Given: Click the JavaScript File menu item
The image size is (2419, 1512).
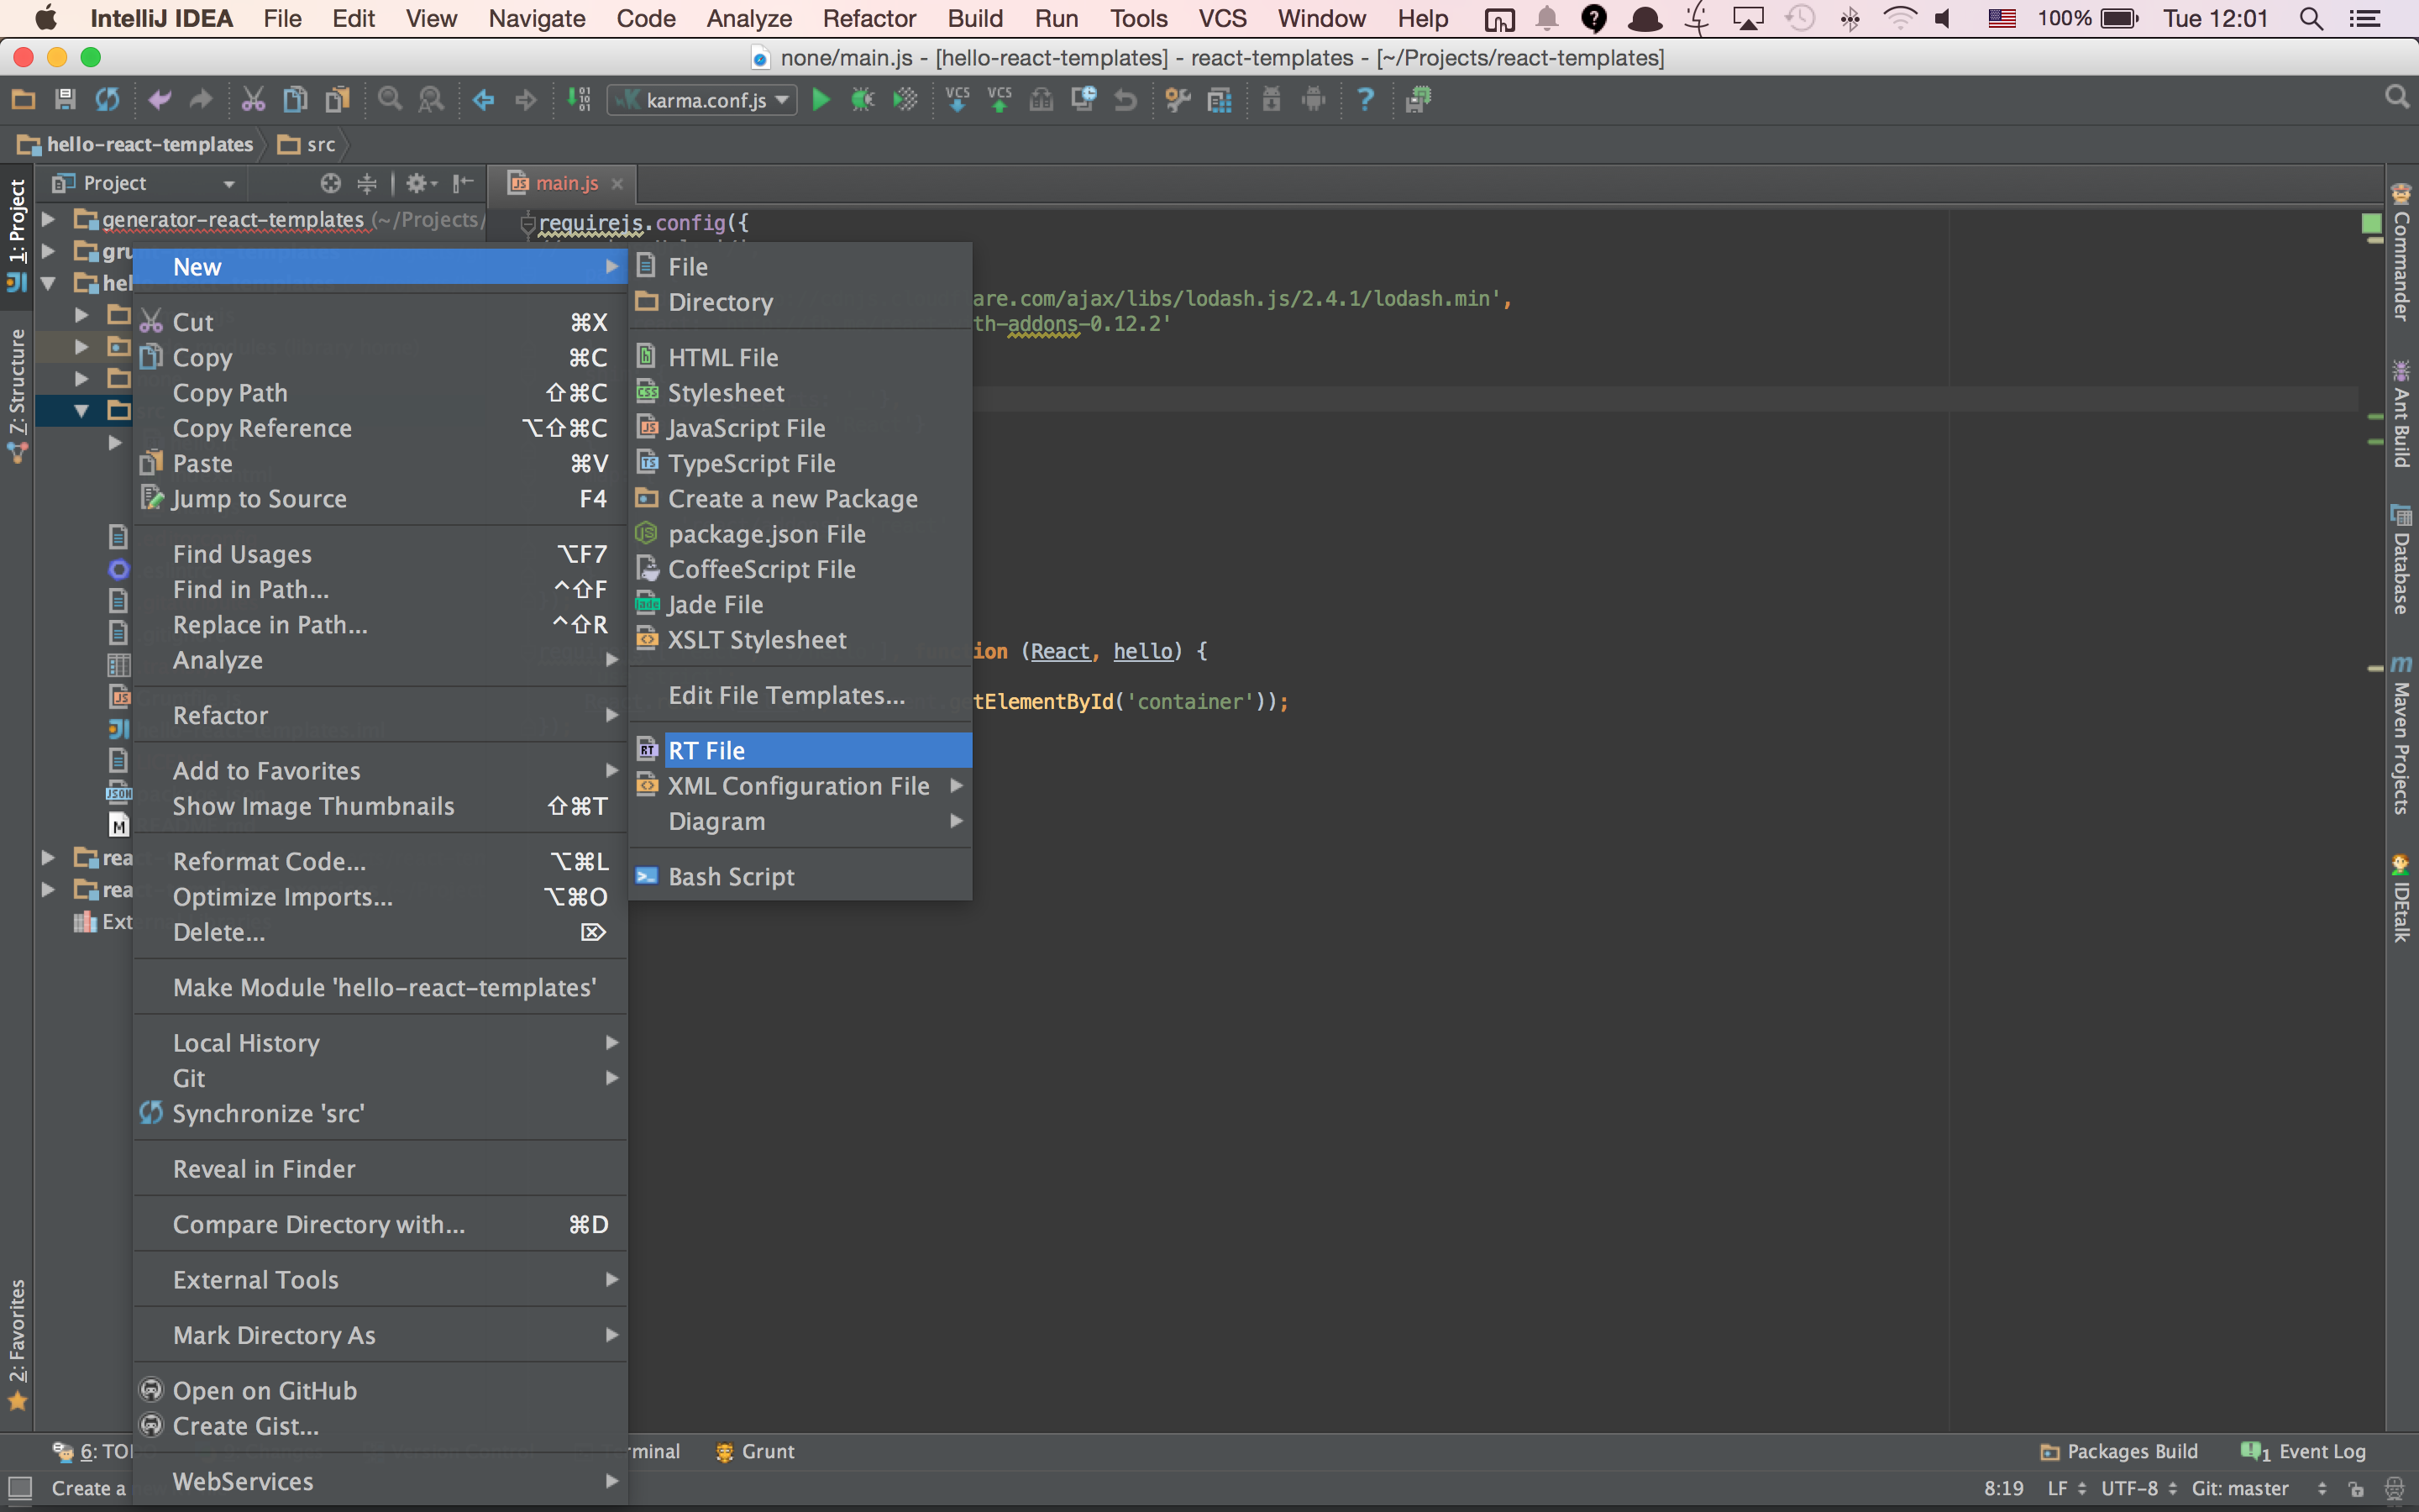Looking at the screenshot, I should (x=745, y=427).
